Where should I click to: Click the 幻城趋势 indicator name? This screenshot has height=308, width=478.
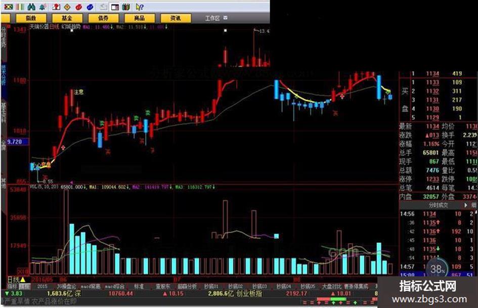(71, 27)
